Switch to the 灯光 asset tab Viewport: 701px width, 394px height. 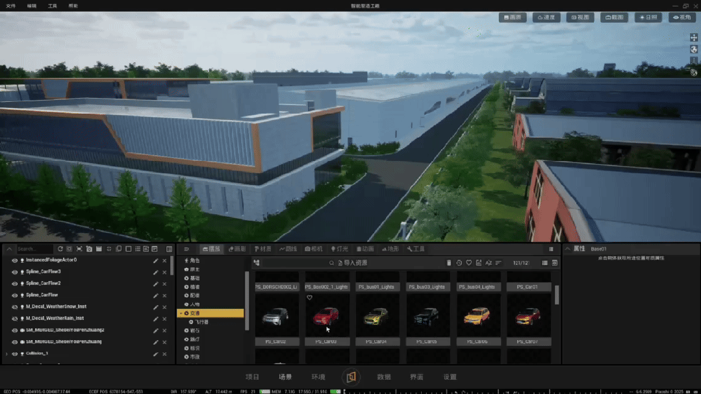[339, 249]
